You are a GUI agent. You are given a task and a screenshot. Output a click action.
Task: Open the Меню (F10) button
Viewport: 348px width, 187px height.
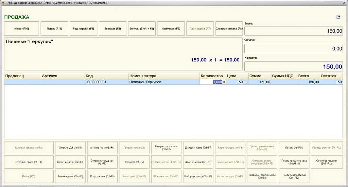pos(21,28)
